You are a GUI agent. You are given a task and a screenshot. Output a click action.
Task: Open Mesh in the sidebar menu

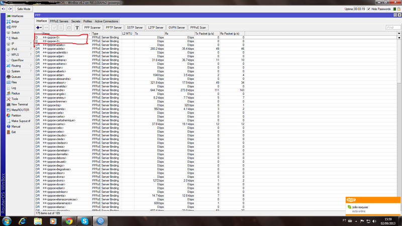[x=15, y=38]
